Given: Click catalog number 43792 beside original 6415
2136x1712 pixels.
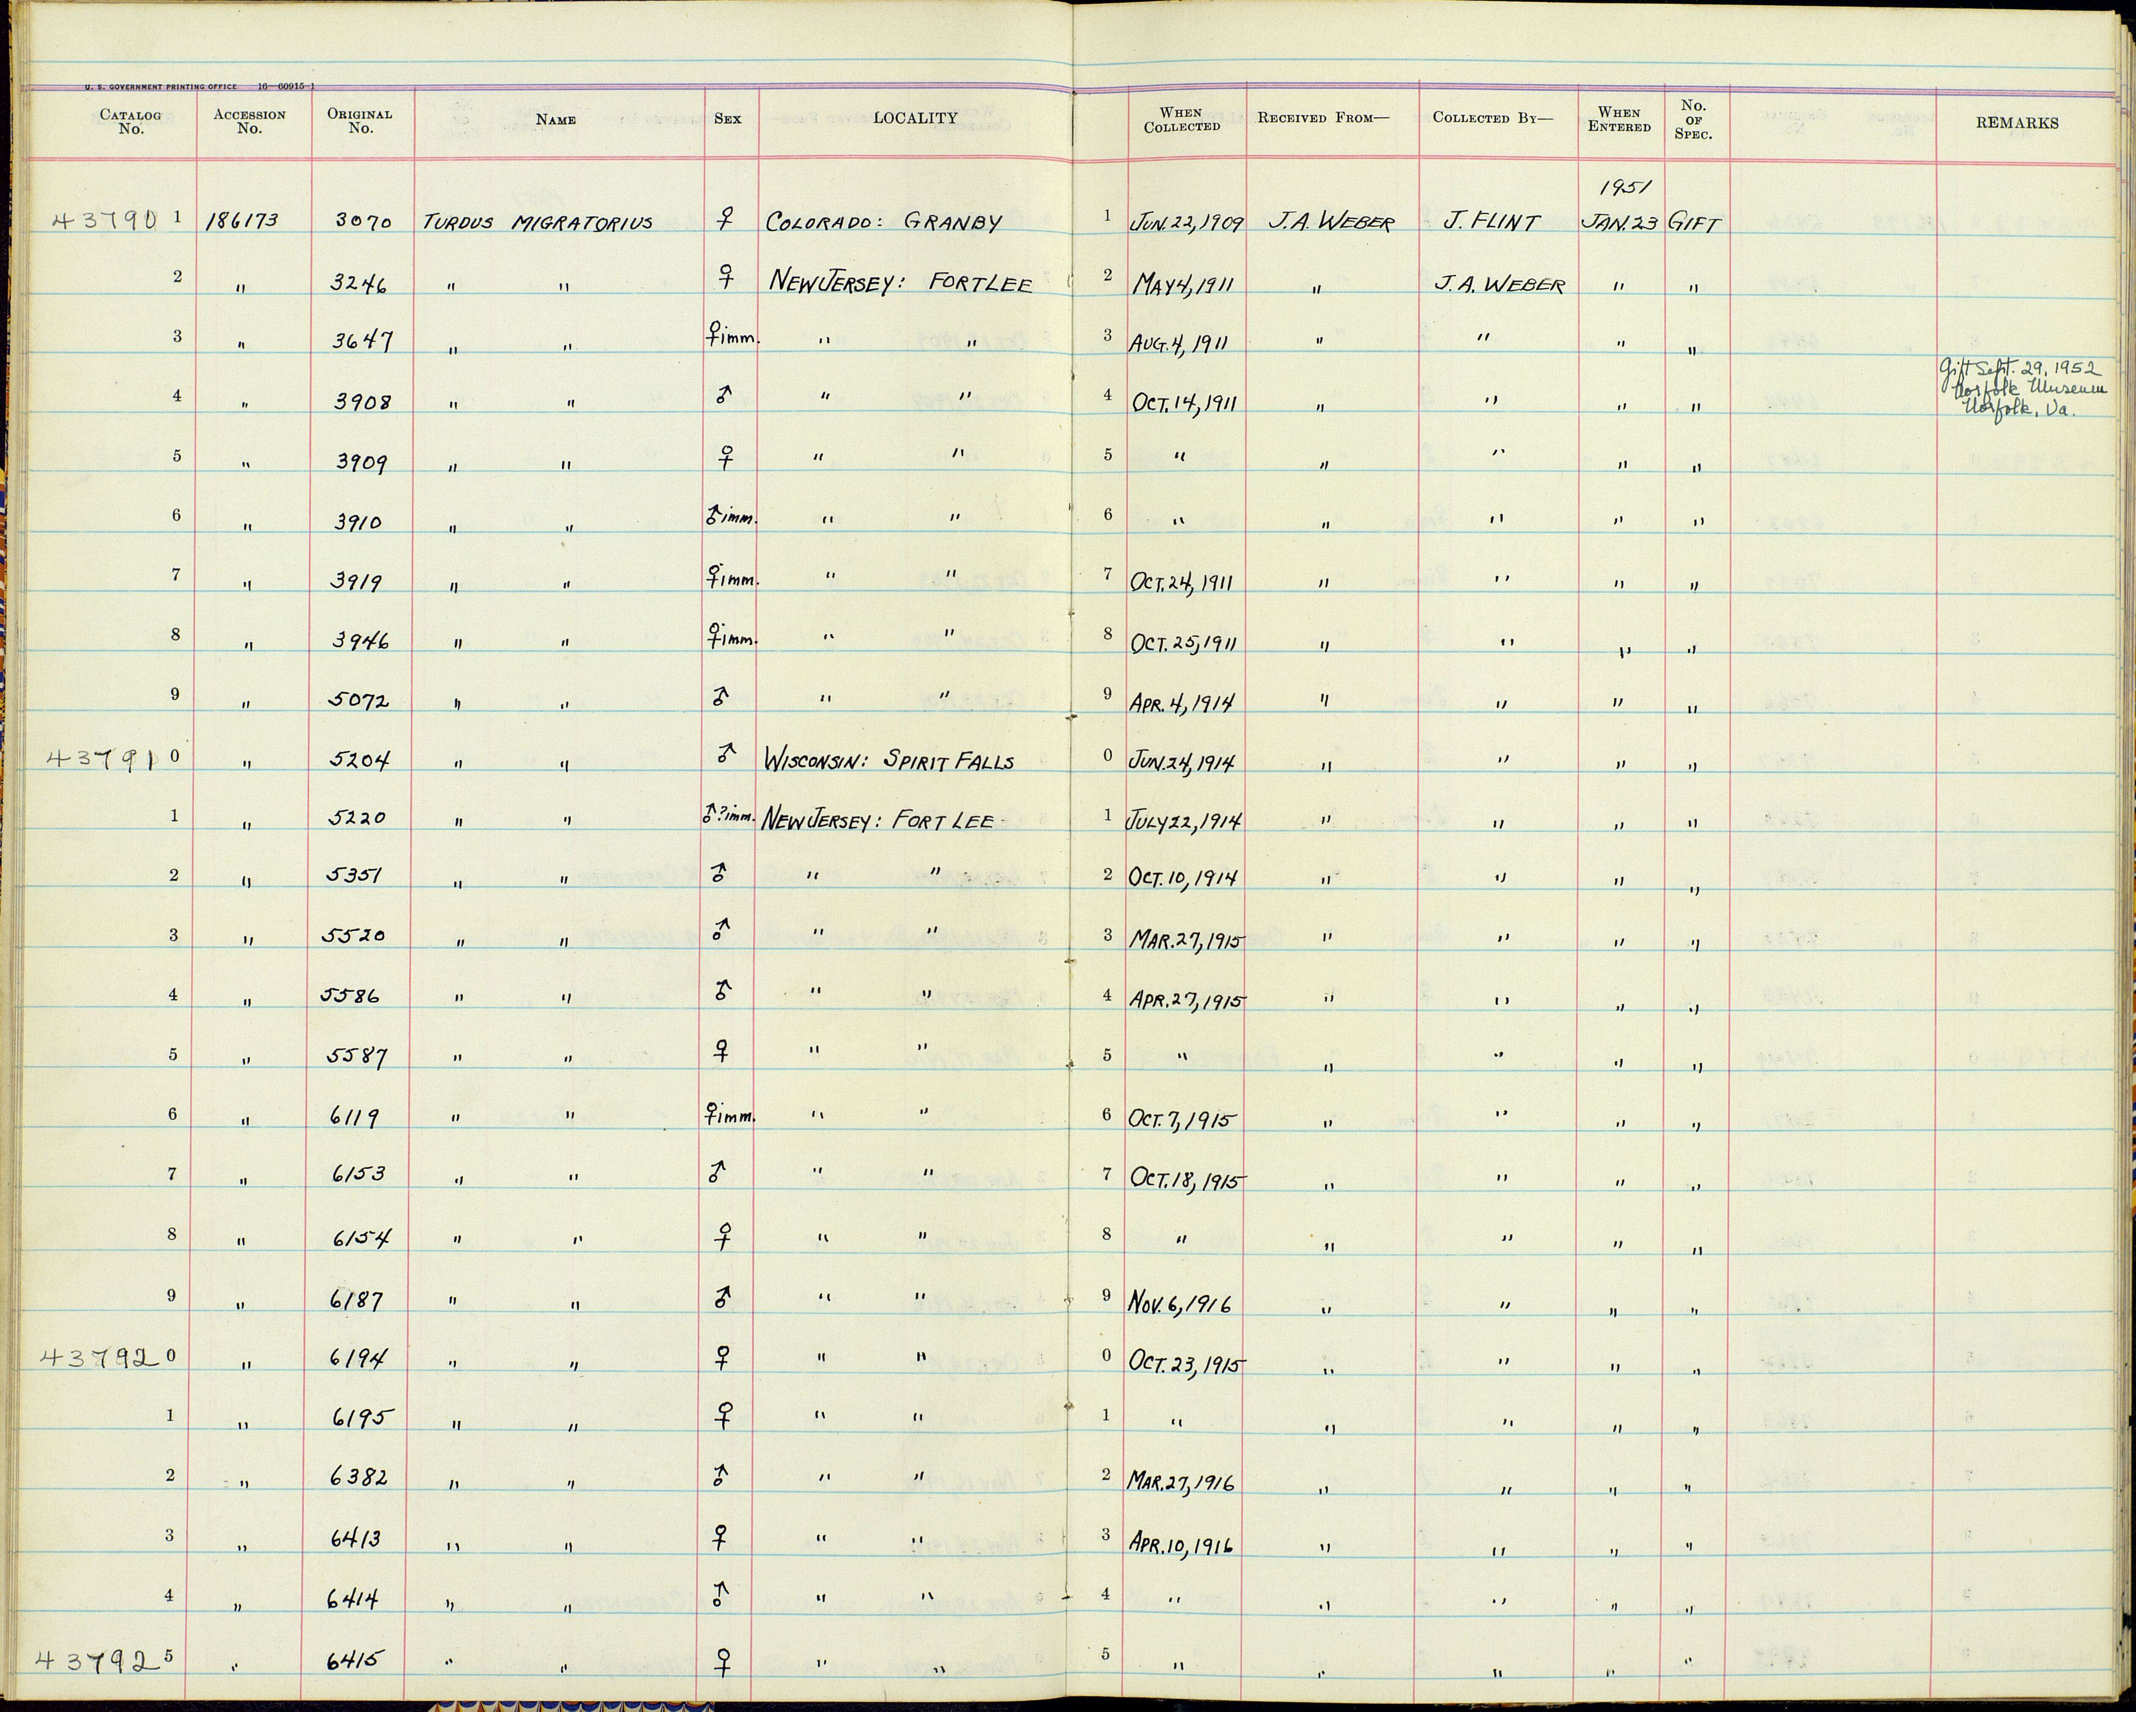Looking at the screenshot, I should [99, 1662].
